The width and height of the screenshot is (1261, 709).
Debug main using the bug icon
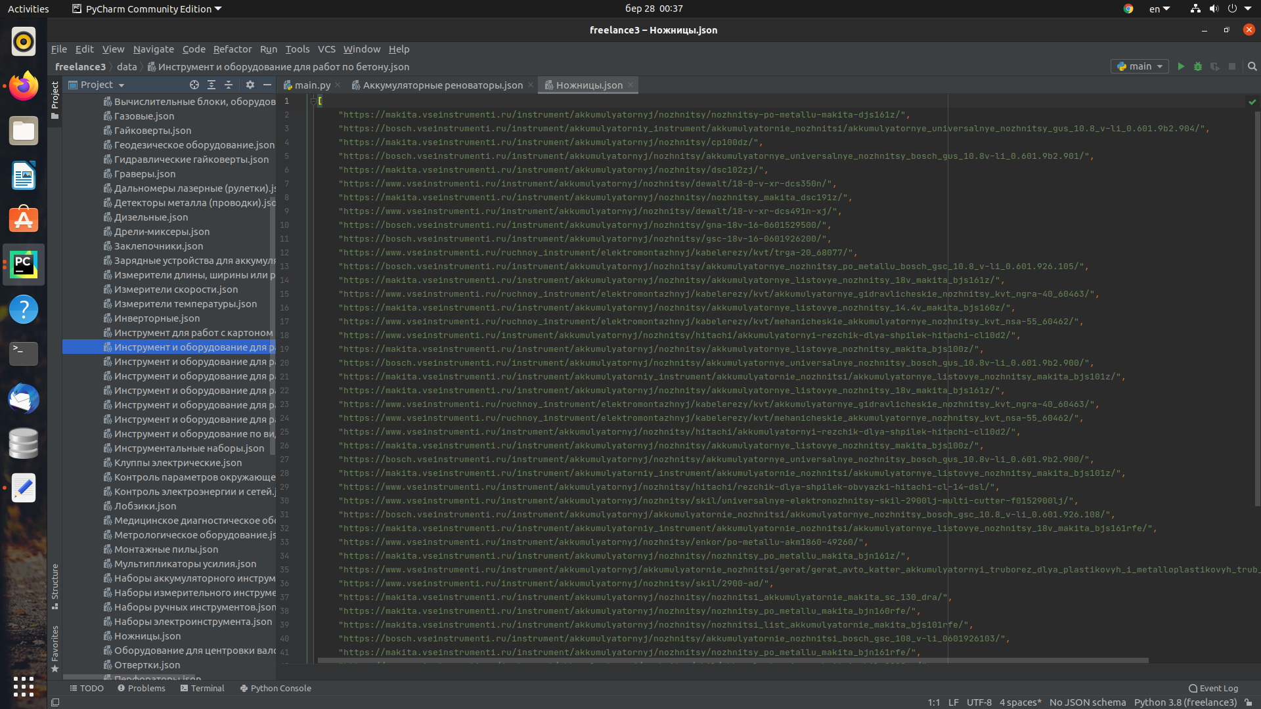(x=1198, y=66)
